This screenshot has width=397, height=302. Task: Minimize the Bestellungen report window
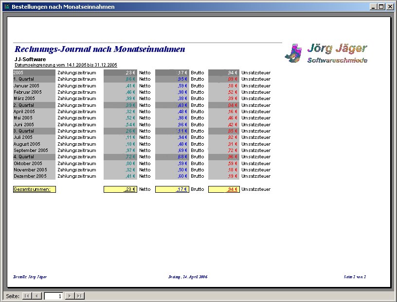[373, 7]
